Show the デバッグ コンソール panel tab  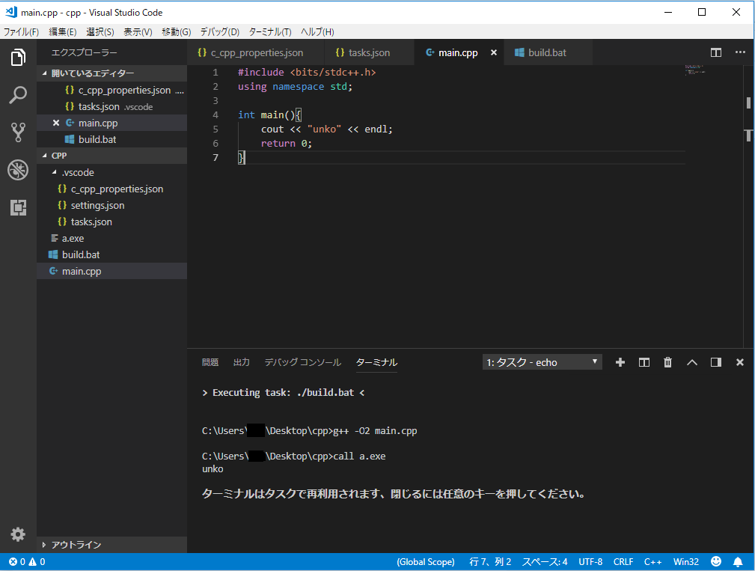[x=302, y=362]
